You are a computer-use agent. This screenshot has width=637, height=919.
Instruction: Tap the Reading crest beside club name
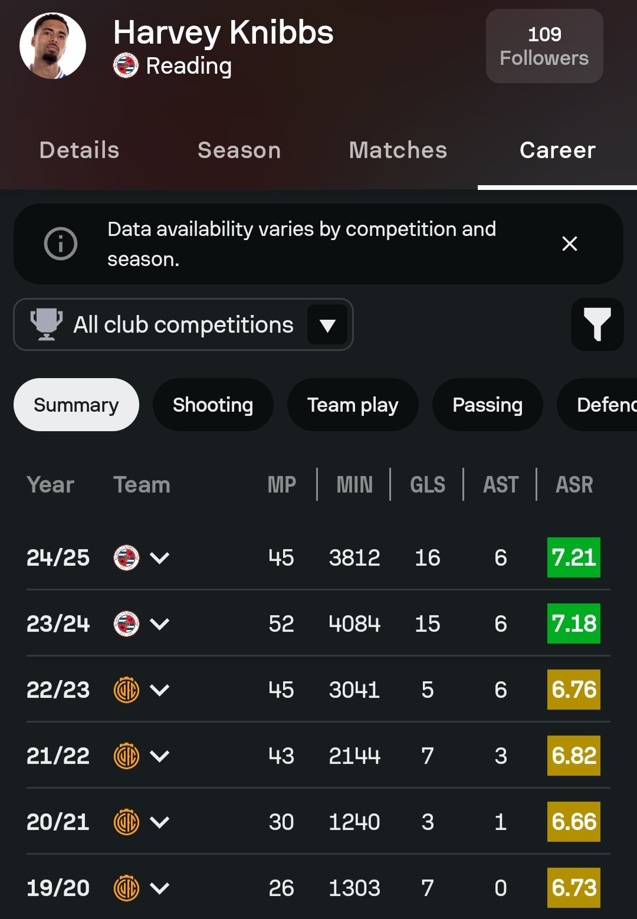(126, 65)
